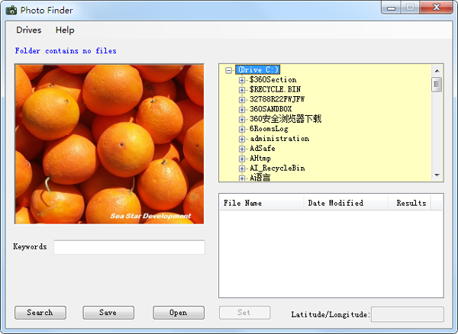The width and height of the screenshot is (458, 334).
Task: Open the Help menu
Action: (65, 30)
